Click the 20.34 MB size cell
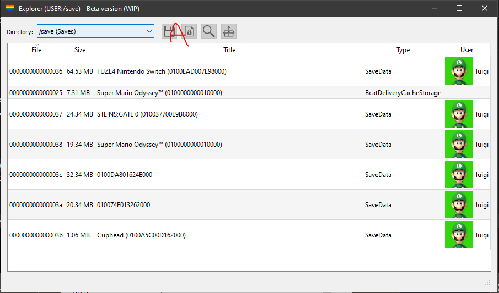 point(80,204)
